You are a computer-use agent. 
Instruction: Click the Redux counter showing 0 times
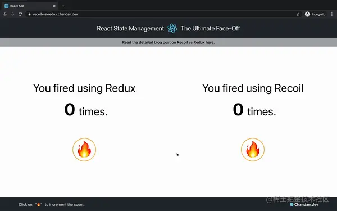click(x=86, y=110)
